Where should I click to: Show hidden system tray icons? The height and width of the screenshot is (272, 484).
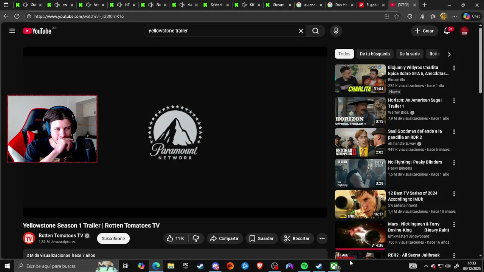426,266
